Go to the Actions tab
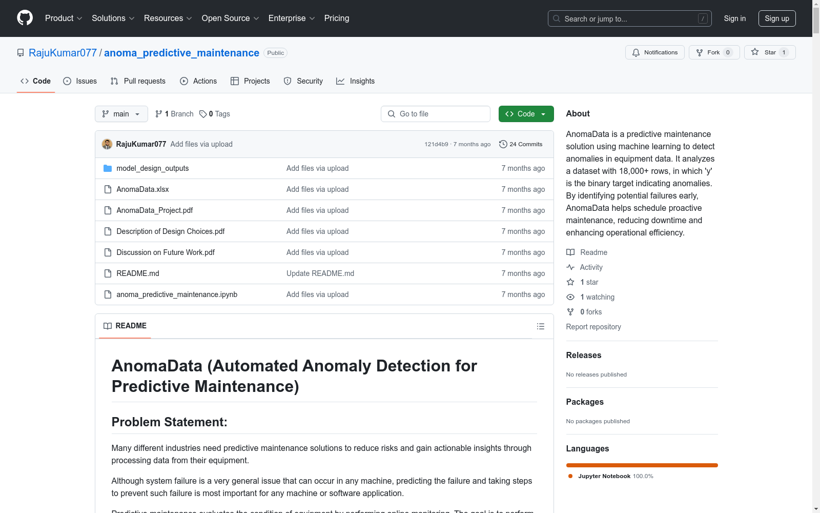The image size is (820, 513). pos(198,81)
